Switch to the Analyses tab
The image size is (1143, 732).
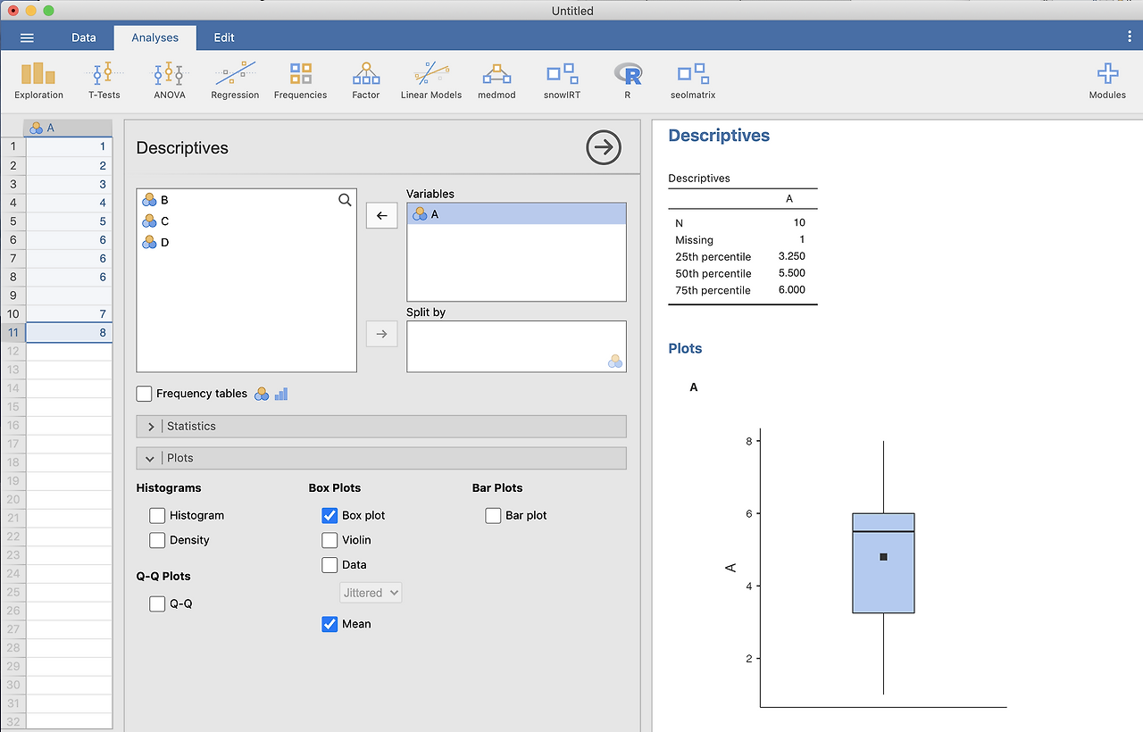[155, 37]
